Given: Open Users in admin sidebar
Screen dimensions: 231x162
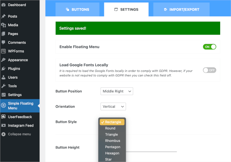Looking at the screenshot, I should [20, 77].
